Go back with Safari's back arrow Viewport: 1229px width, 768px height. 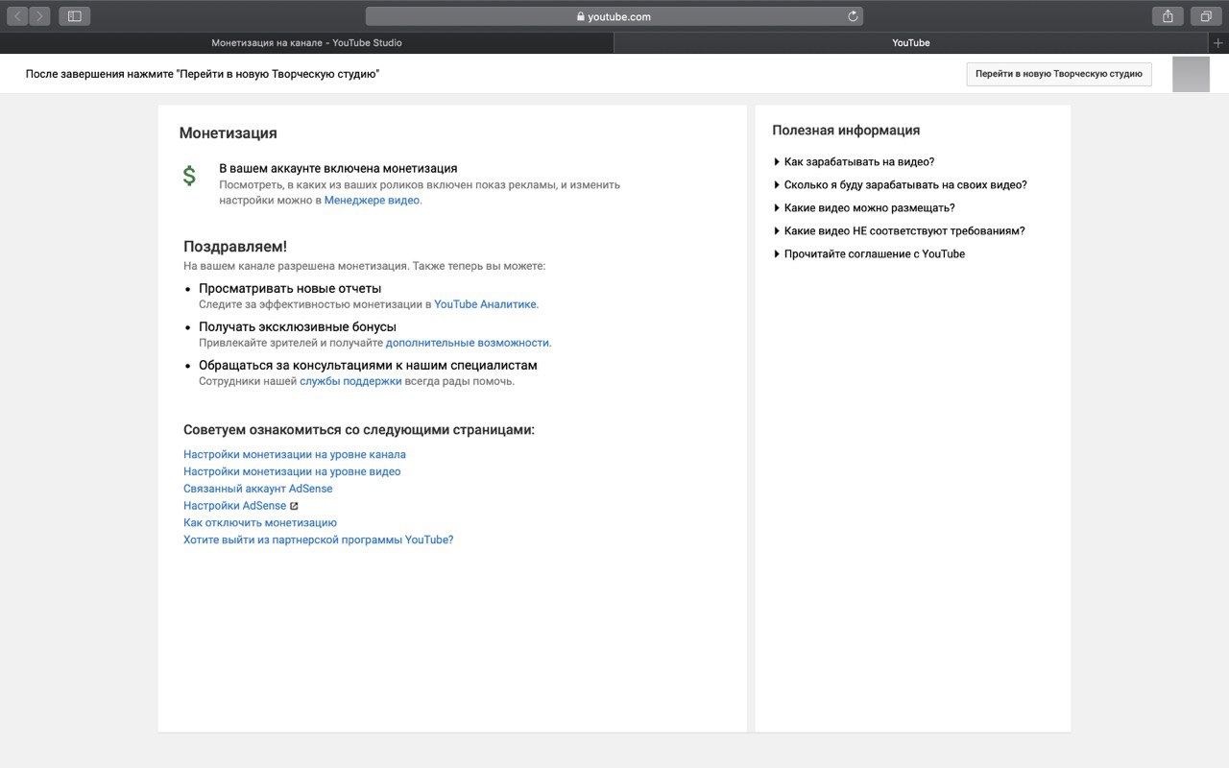coord(17,16)
